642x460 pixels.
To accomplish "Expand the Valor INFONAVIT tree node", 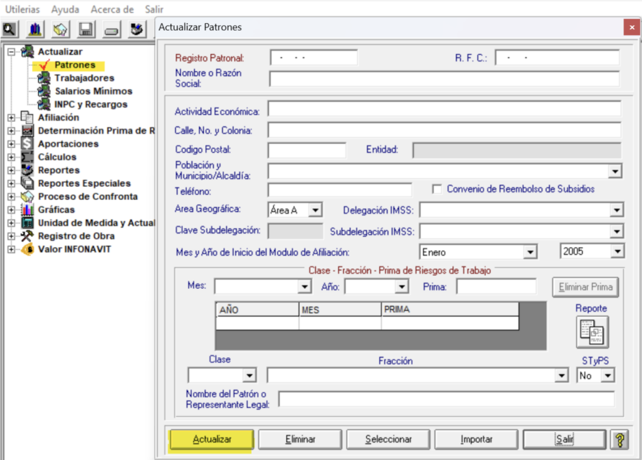I will point(11,249).
